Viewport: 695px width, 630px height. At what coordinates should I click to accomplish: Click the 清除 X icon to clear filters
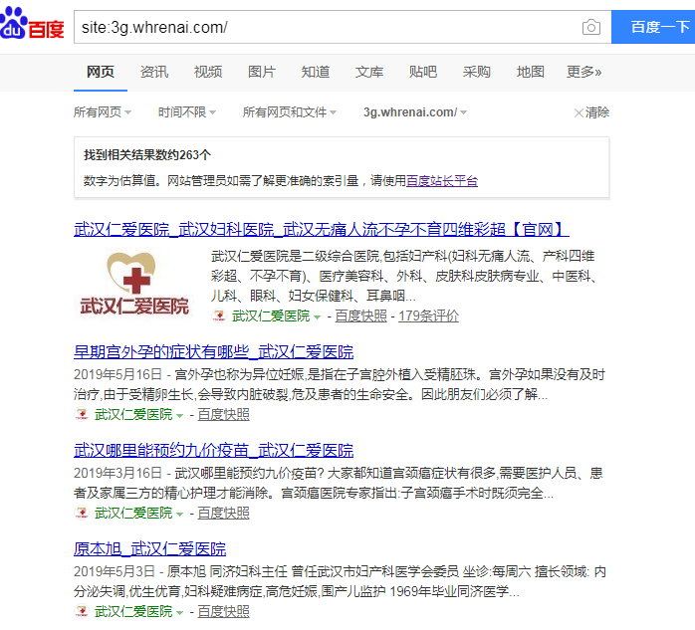click(x=578, y=113)
